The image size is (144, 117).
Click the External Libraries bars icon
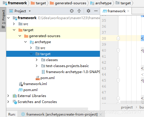(x=15, y=96)
